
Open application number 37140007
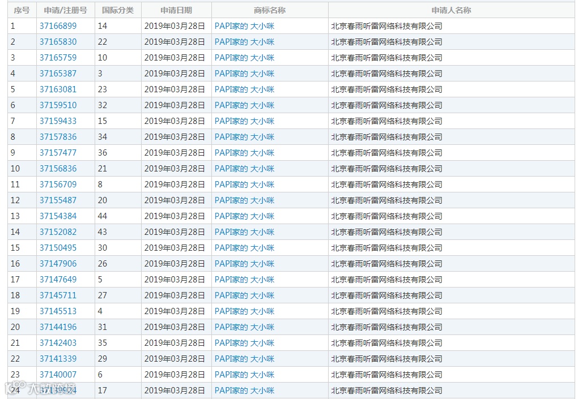(58, 374)
